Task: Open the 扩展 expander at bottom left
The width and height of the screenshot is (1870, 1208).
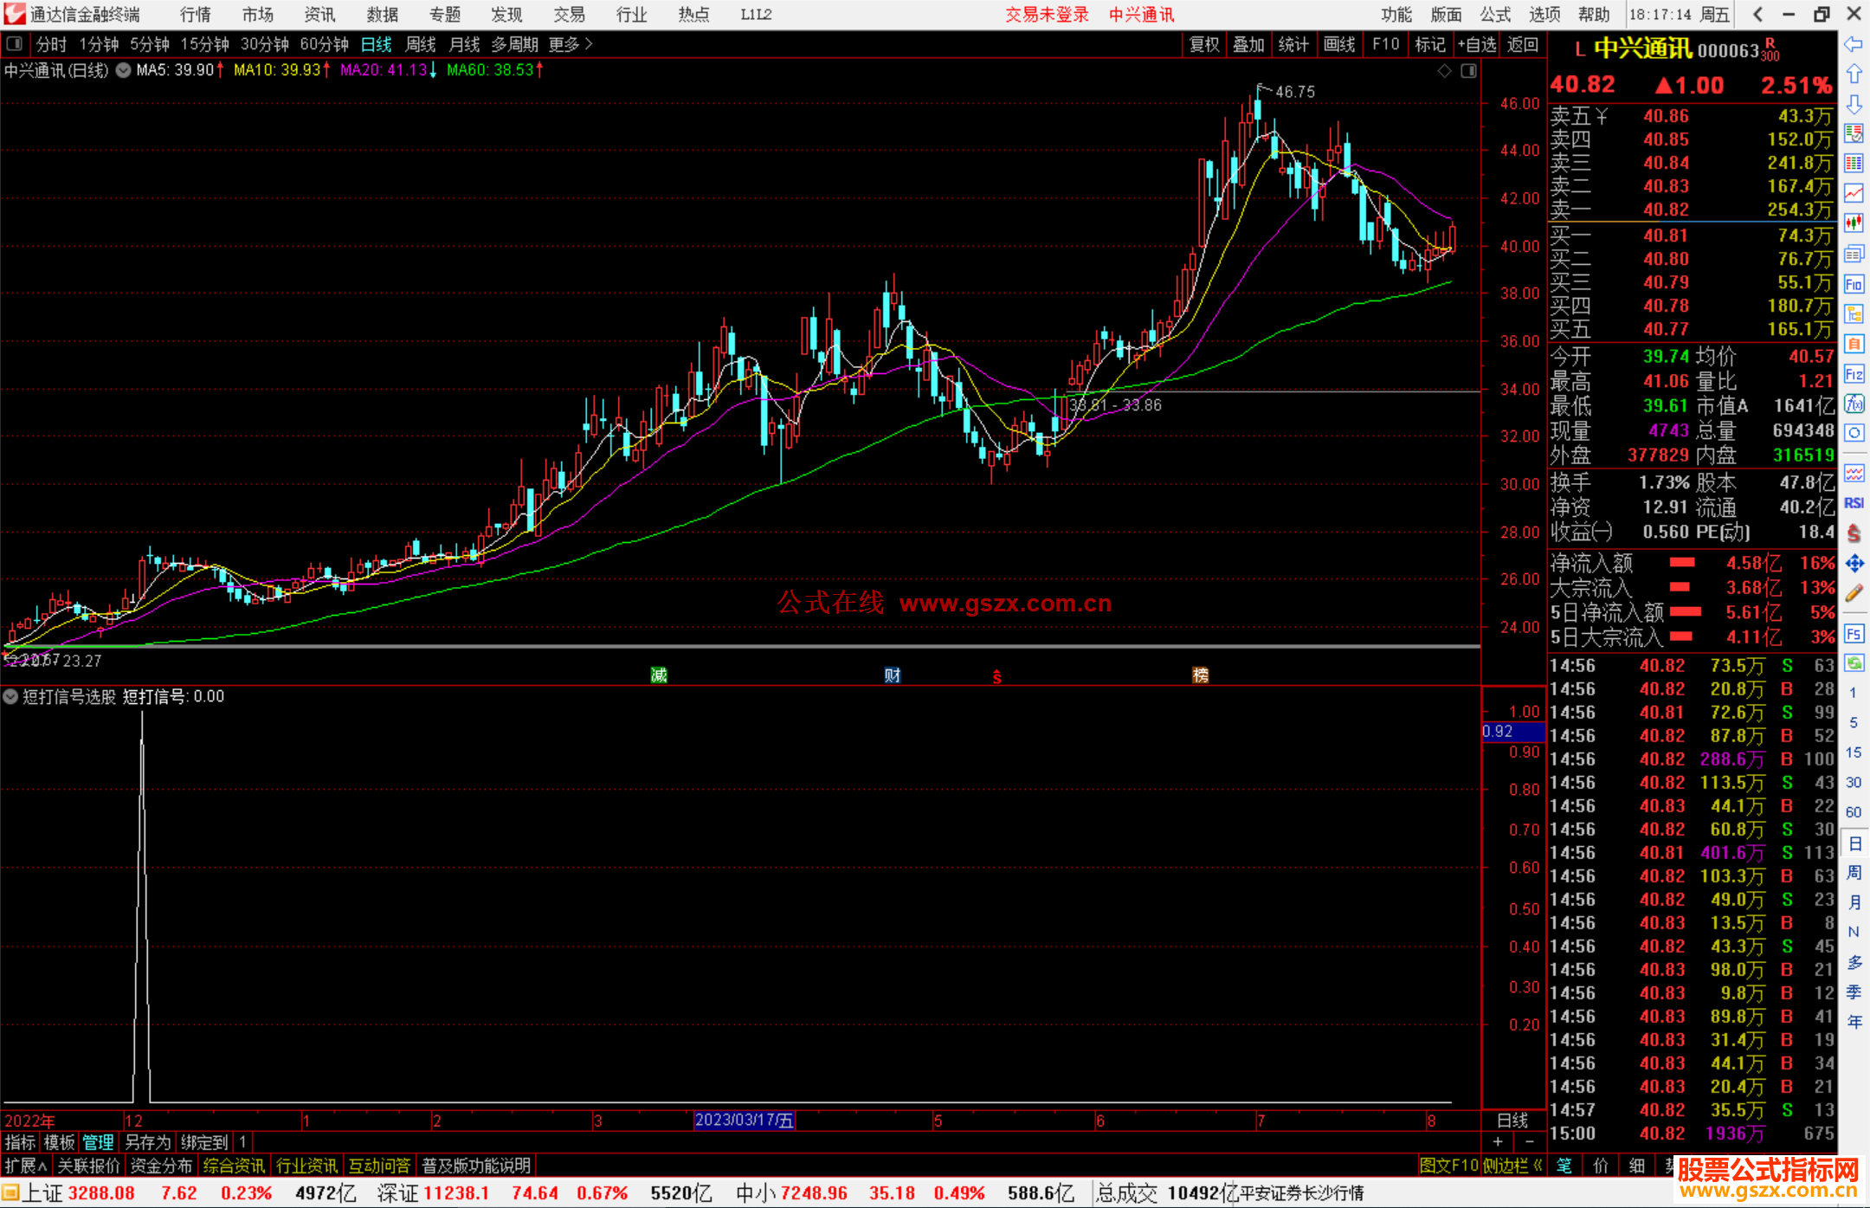Action: (x=25, y=1166)
